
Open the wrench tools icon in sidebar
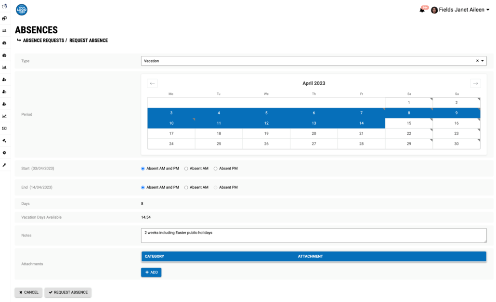pos(4,165)
